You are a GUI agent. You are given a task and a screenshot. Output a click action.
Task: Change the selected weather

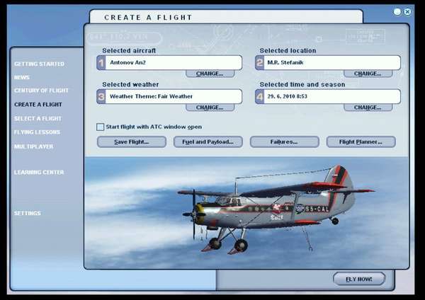click(x=210, y=108)
